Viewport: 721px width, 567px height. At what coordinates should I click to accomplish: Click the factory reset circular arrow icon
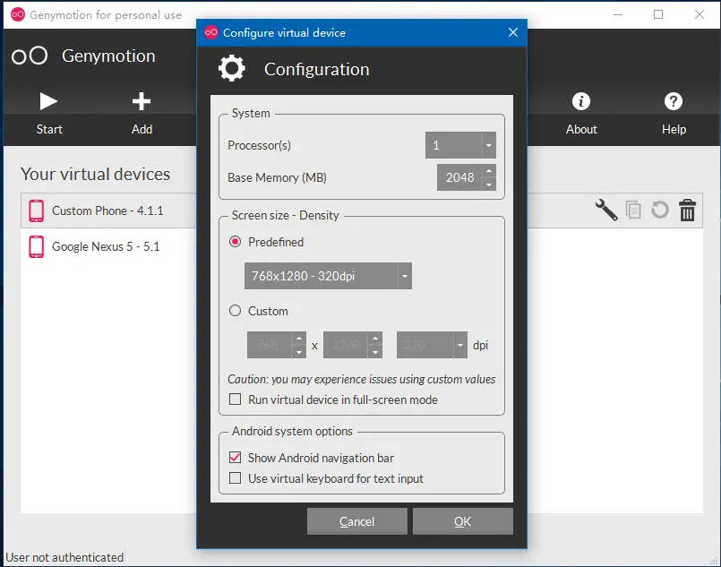click(660, 210)
